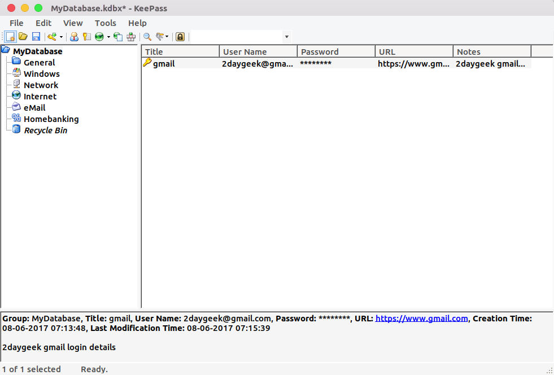Open the Help menu

[137, 23]
